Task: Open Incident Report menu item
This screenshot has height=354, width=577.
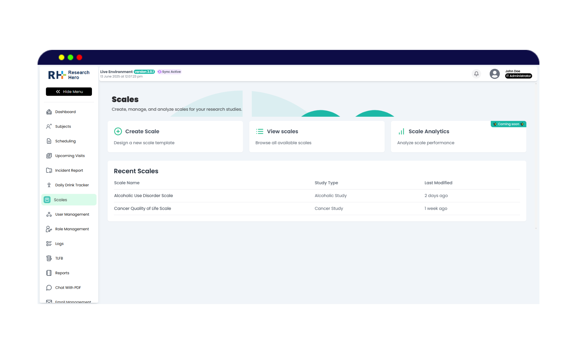Action: (69, 170)
